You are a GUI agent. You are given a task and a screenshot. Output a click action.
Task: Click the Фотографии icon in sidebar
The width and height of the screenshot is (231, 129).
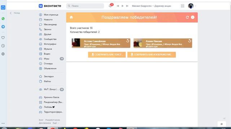tap(40, 44)
